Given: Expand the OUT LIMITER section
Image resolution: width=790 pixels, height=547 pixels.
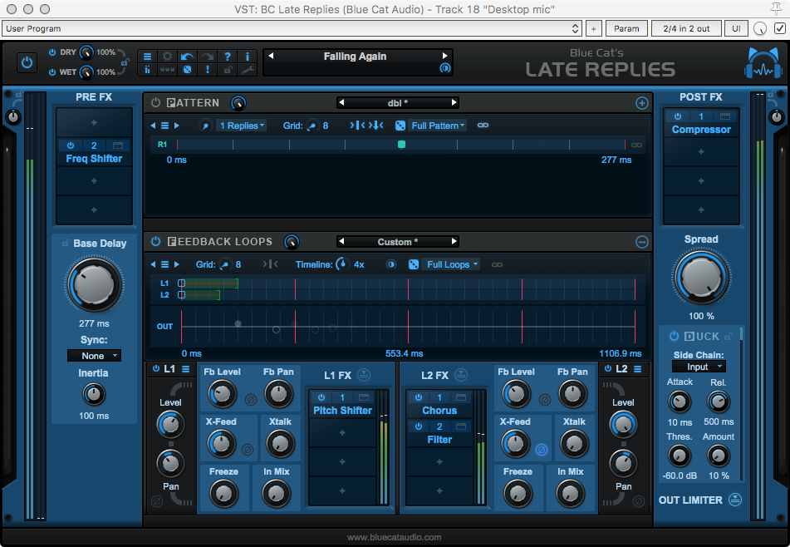Looking at the screenshot, I should [x=735, y=500].
